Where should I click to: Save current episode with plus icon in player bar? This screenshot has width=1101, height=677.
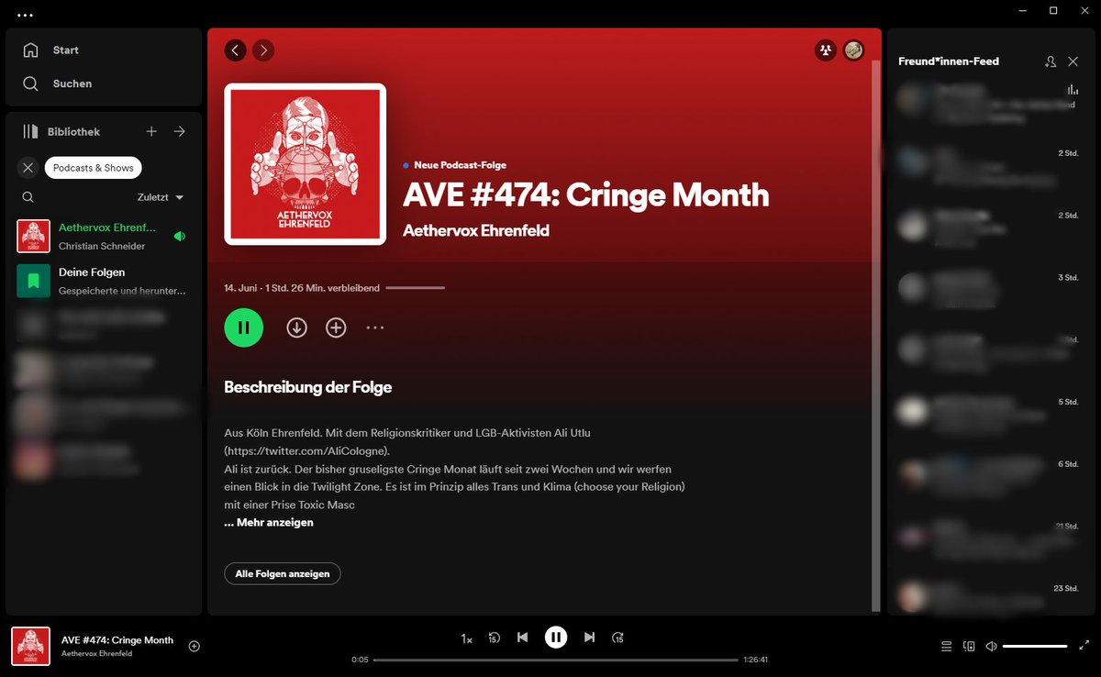(194, 646)
